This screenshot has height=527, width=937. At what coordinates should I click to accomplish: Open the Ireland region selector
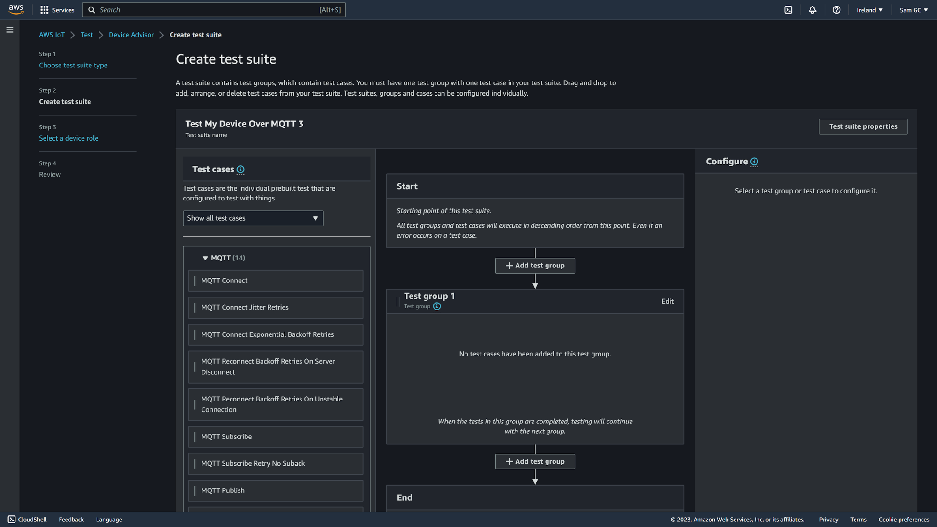(x=870, y=10)
